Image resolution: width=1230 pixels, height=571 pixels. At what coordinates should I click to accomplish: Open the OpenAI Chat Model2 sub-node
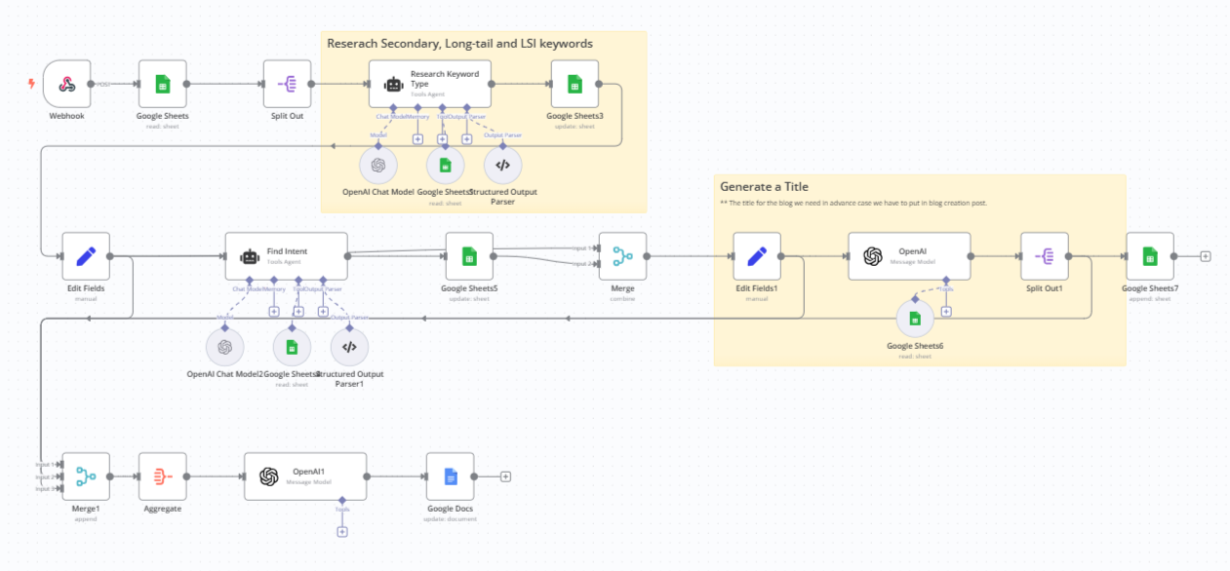[x=225, y=347]
